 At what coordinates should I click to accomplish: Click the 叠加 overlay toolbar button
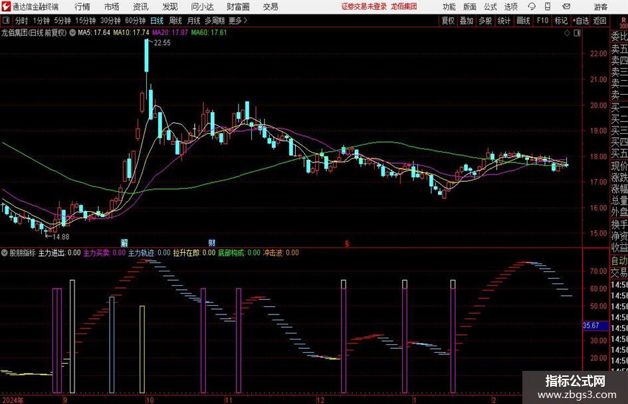(467, 21)
